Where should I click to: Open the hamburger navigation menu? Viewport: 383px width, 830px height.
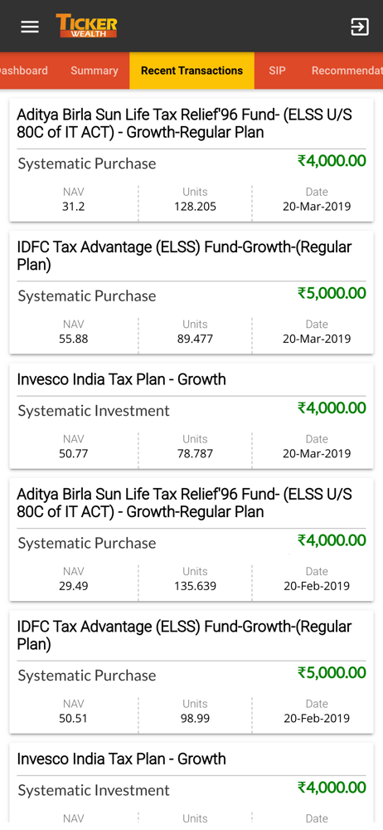[x=30, y=27]
